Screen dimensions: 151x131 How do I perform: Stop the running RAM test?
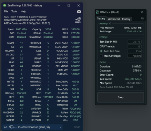click(x=121, y=97)
